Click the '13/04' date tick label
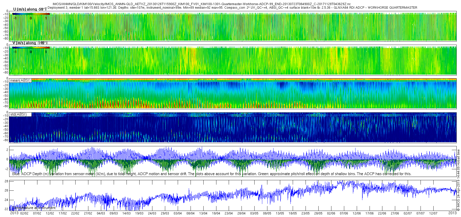The height and width of the screenshot is (217, 461). tap(203, 213)
